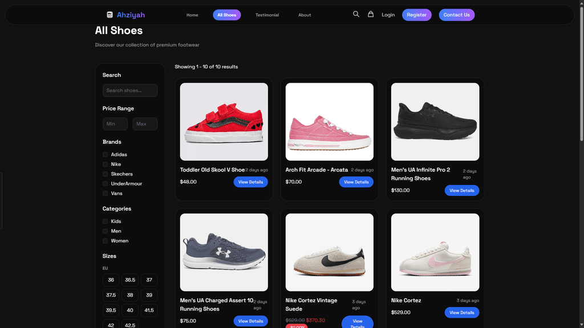Click the Arch Fit Arcade - Arcata title
The width and height of the screenshot is (584, 328).
click(x=317, y=170)
